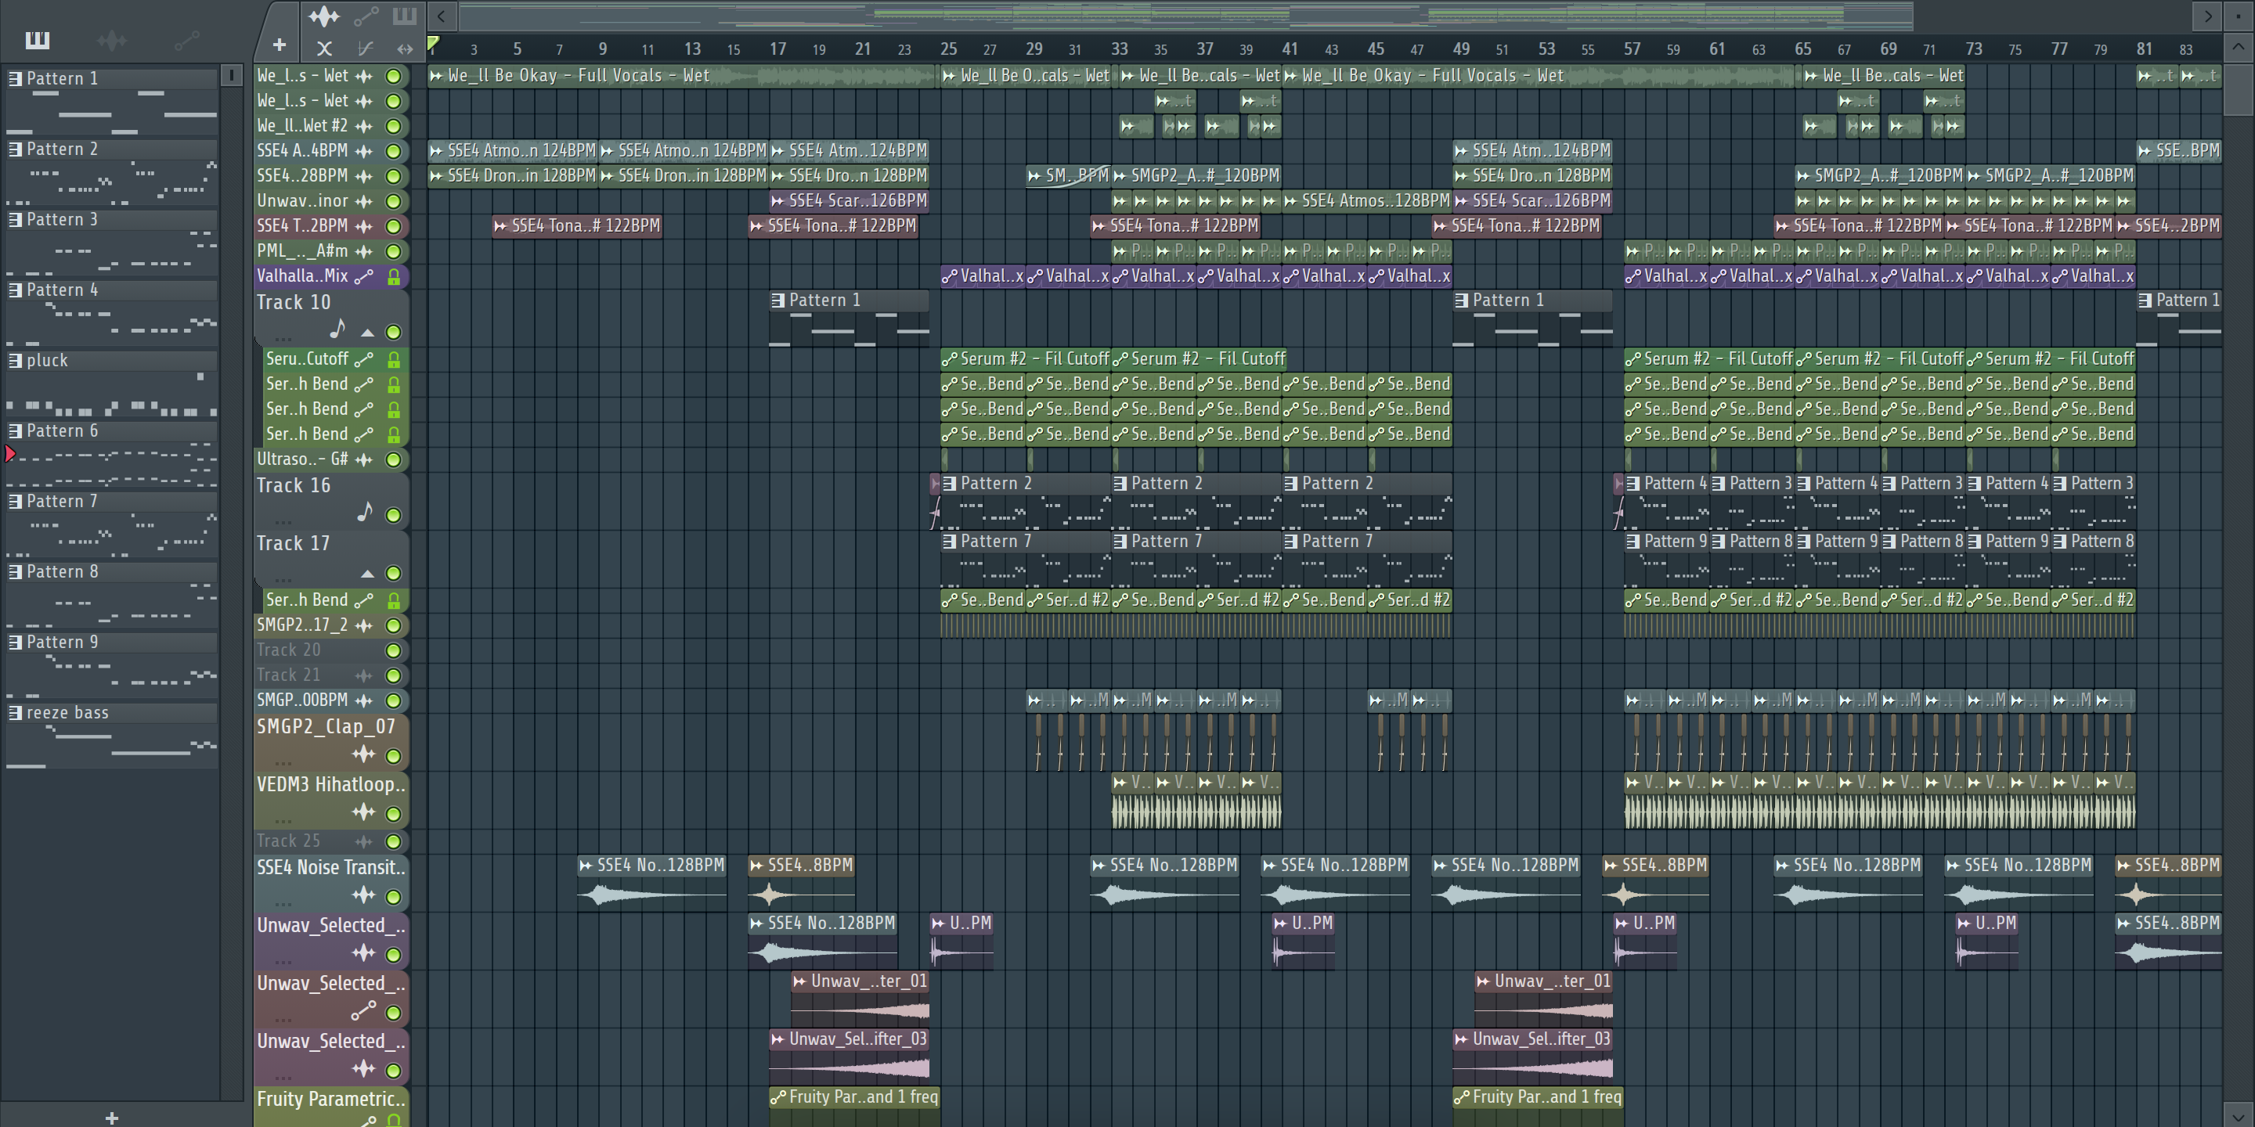Viewport: 2255px width, 1127px height.
Task: Click the automation icon on Seru..Cutoff track
Action: tap(363, 360)
